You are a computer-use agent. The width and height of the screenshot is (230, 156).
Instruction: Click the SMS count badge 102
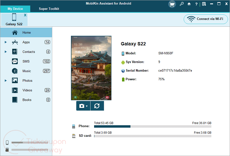coord(46,61)
